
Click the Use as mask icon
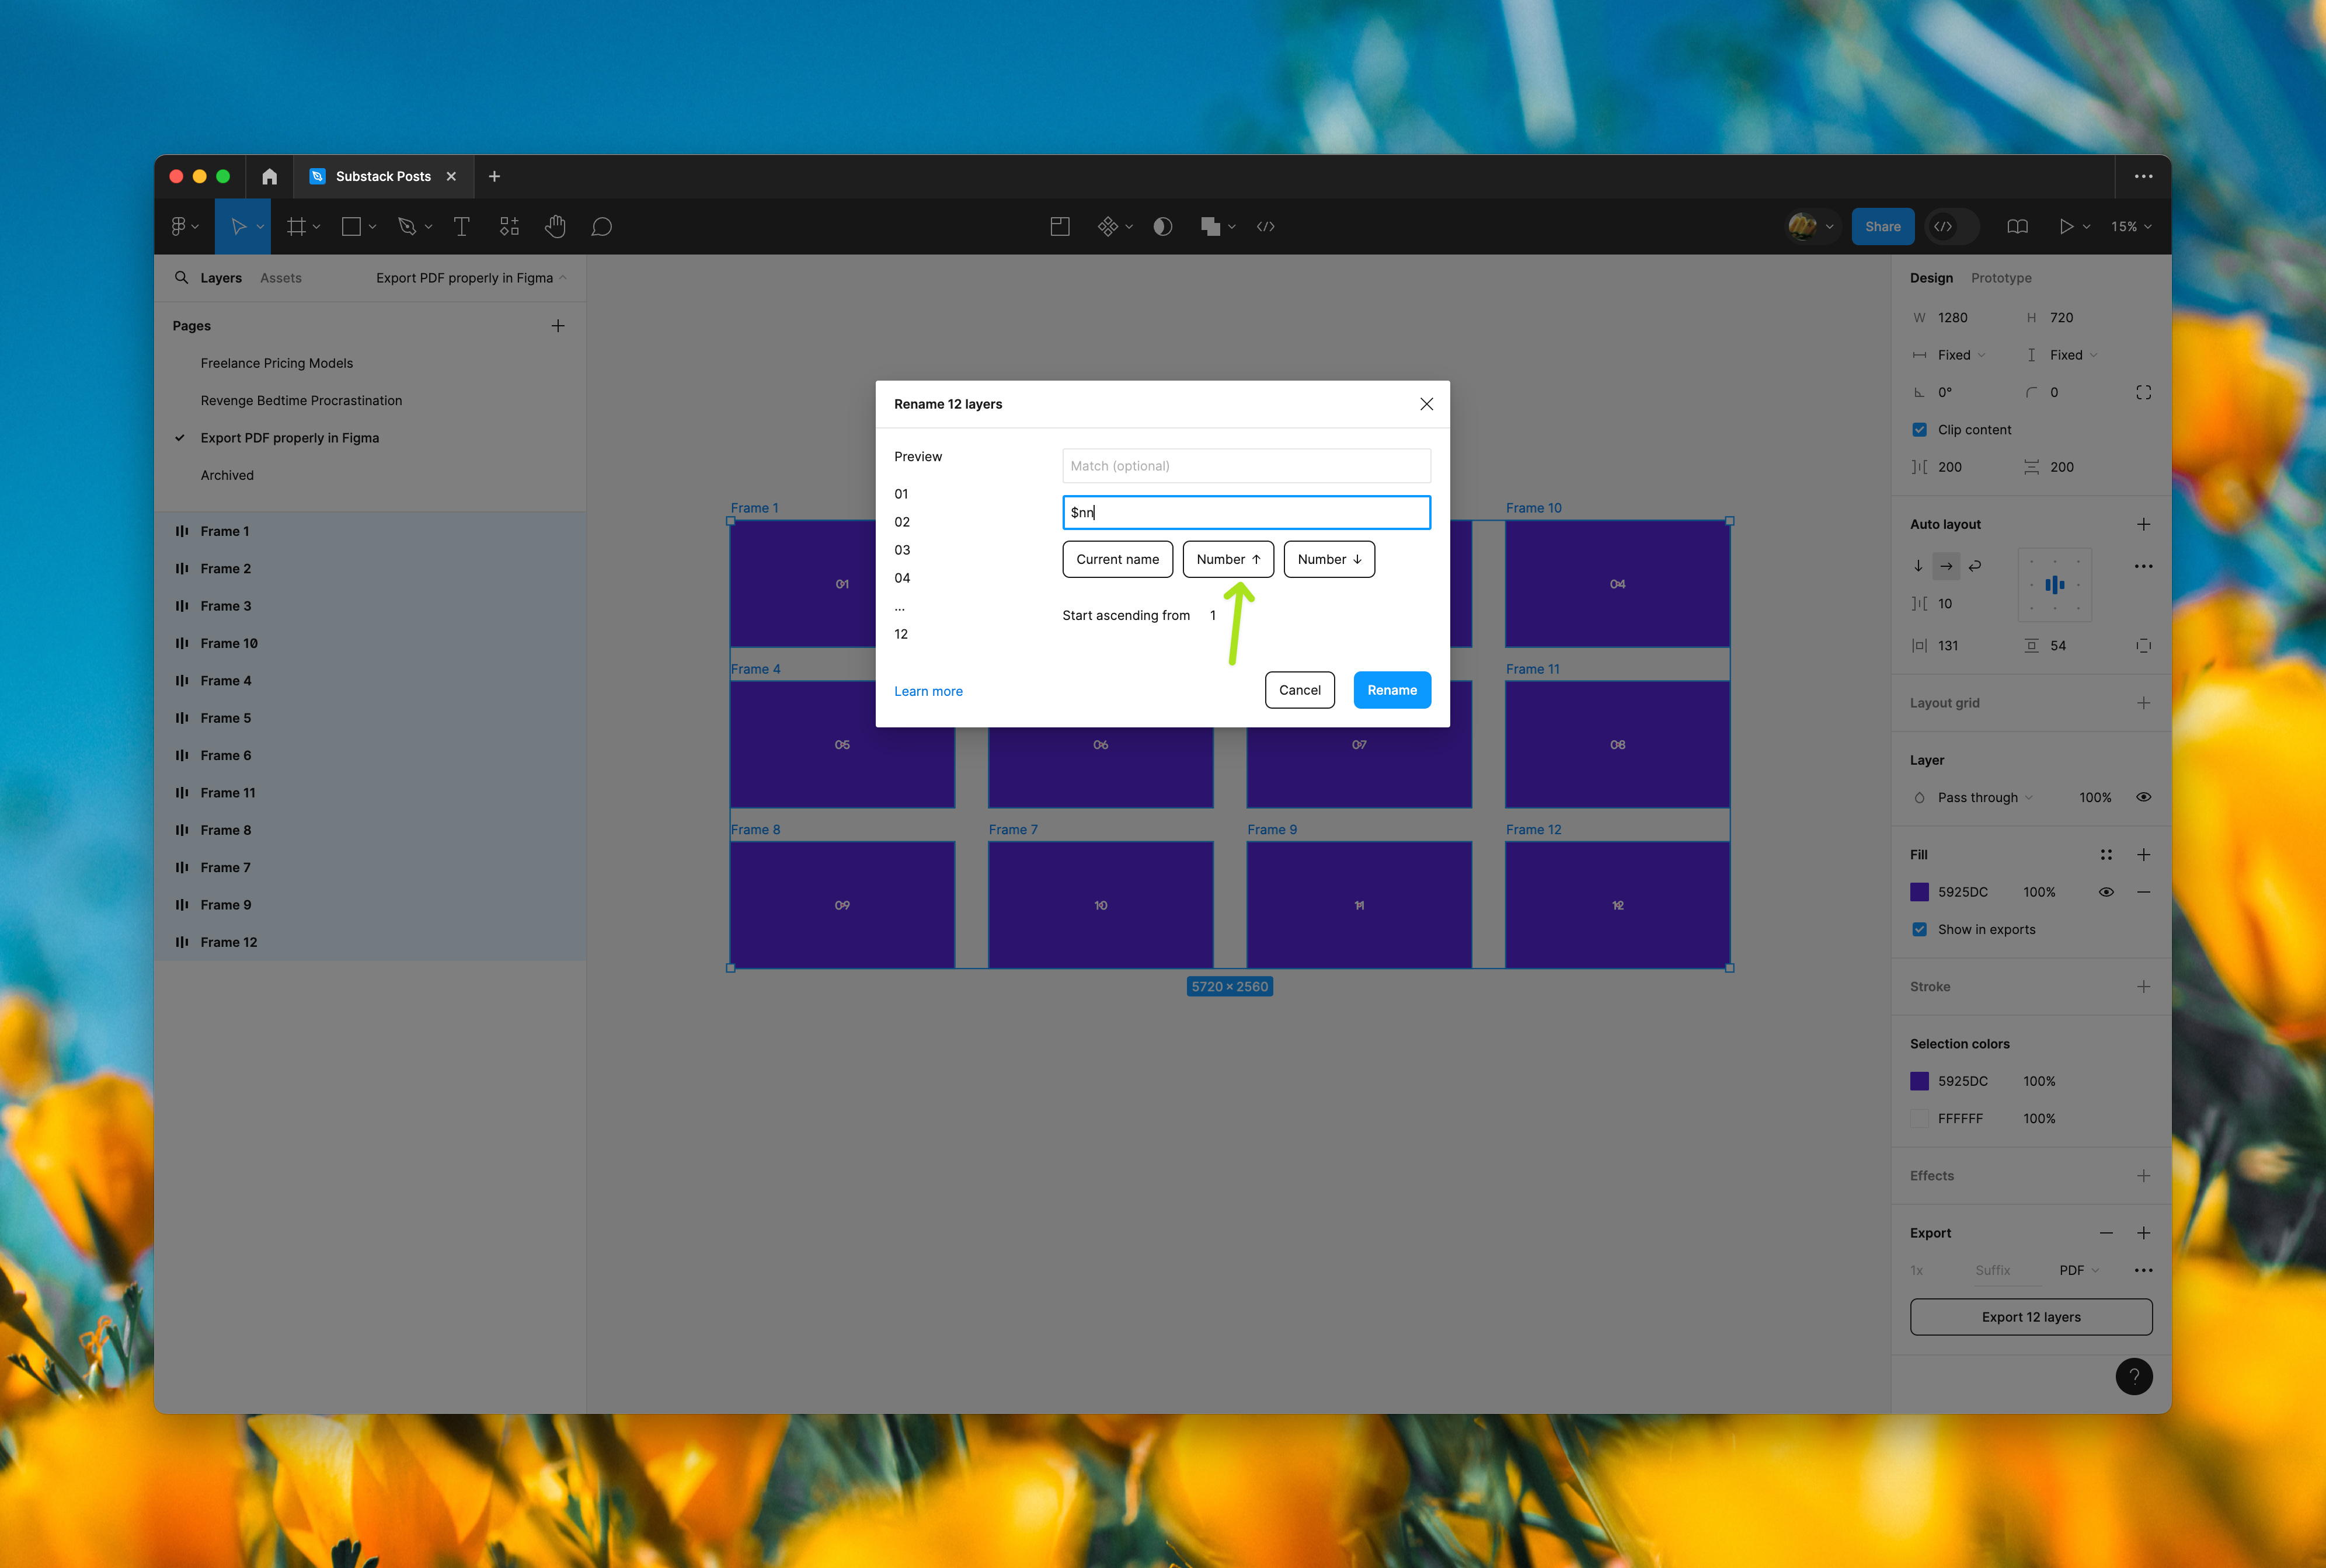(x=1163, y=227)
